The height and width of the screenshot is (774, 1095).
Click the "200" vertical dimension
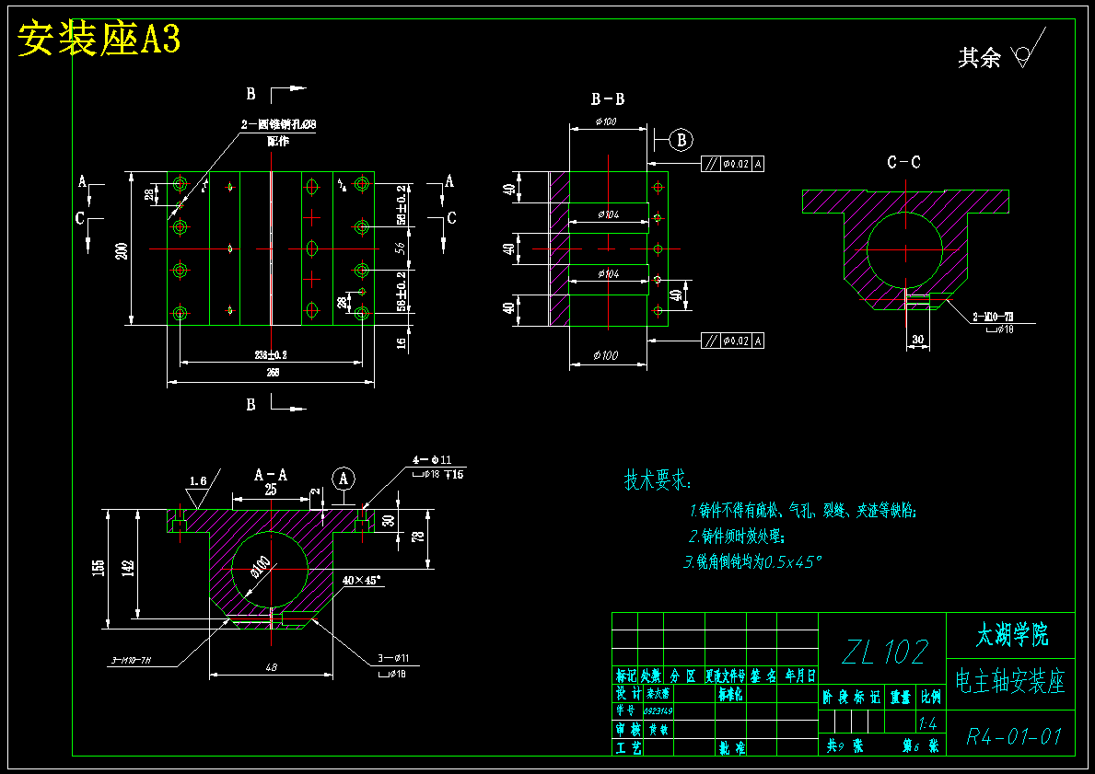point(122,250)
